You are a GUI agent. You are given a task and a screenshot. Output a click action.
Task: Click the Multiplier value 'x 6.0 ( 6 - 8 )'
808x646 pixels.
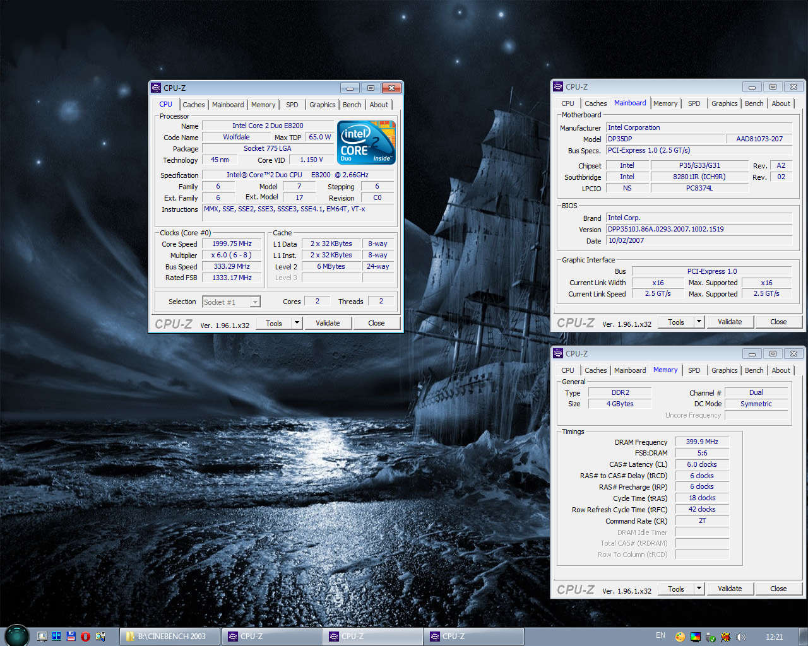point(232,255)
